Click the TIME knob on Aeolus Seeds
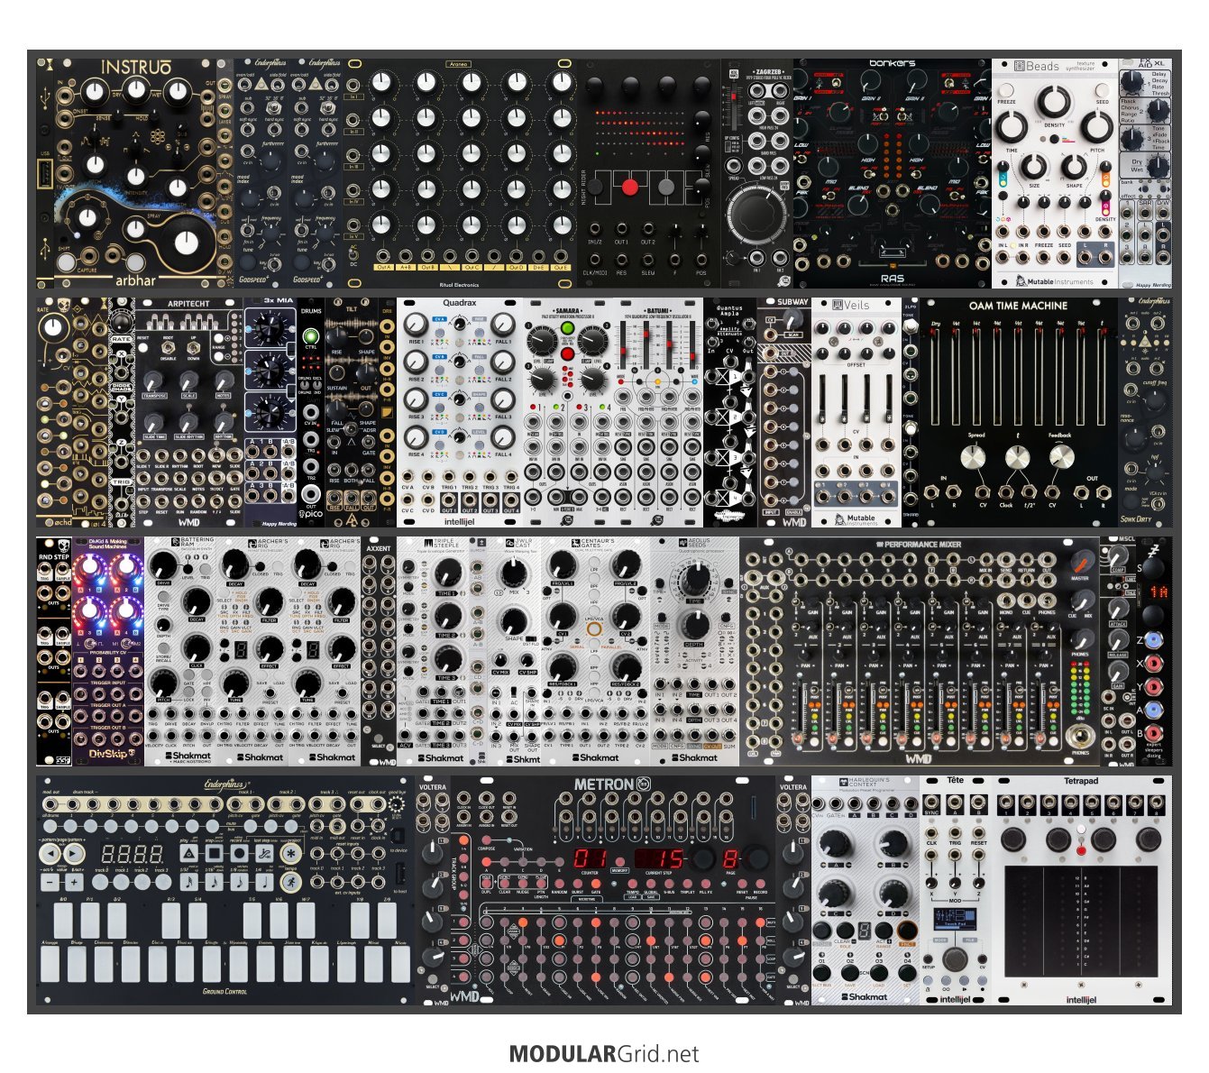This screenshot has height=1073, width=1209. (x=694, y=578)
